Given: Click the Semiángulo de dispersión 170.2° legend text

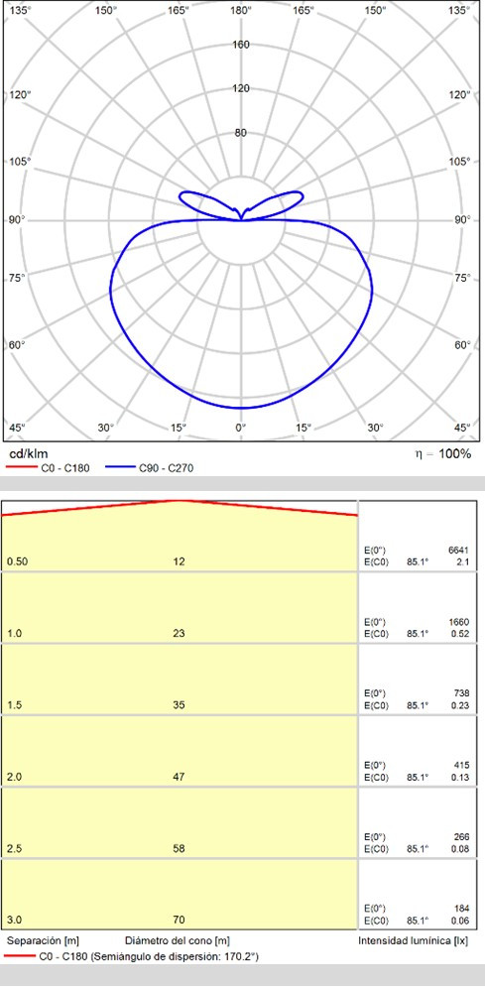Looking at the screenshot, I should tap(175, 956).
